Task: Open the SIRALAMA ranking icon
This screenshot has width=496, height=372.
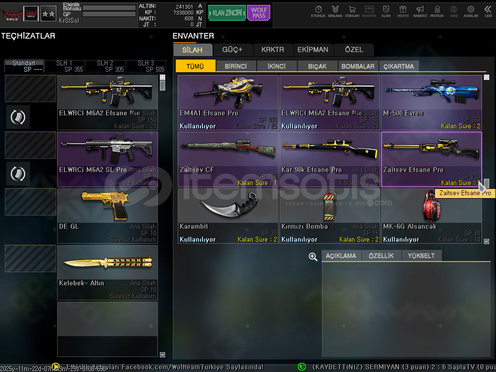Action: pos(335,12)
